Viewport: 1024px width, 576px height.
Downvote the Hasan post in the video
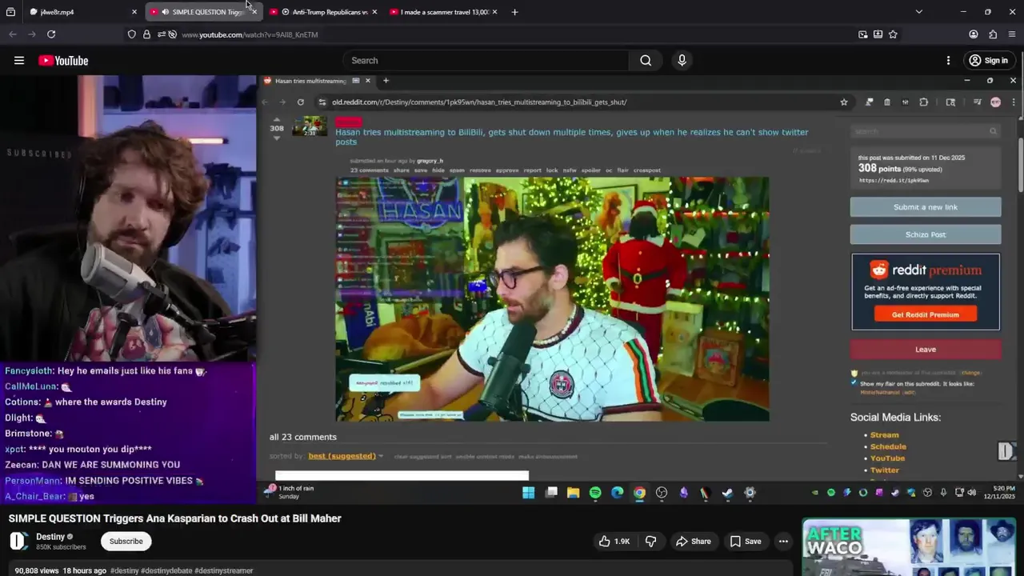coord(277,138)
